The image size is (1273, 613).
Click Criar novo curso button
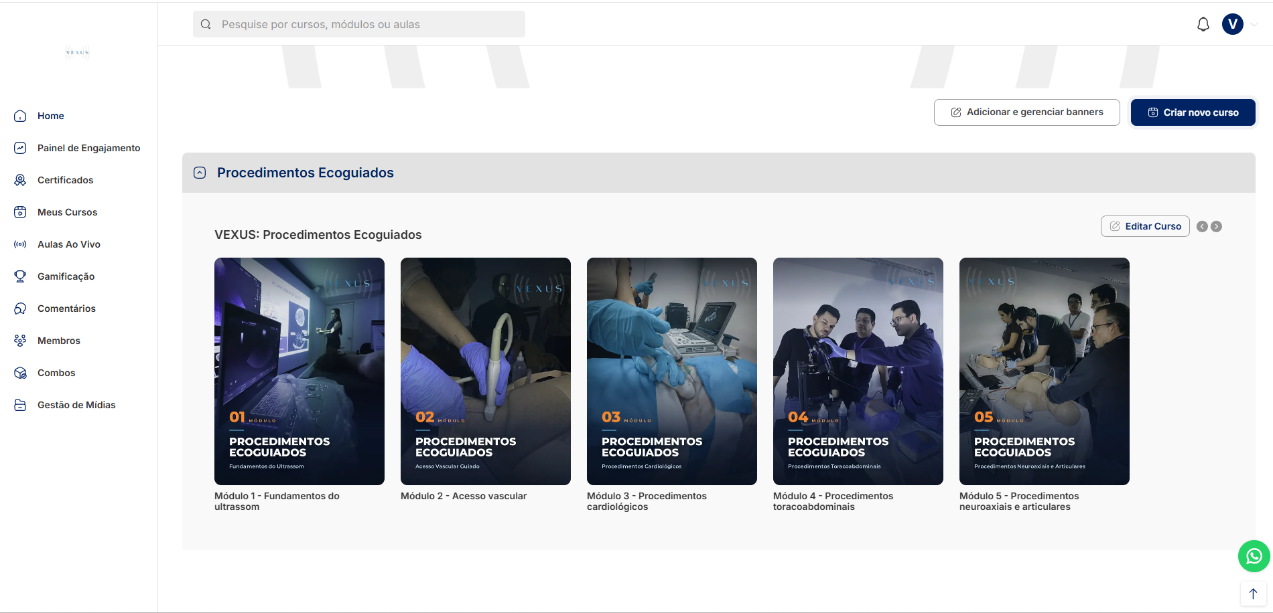1193,112
